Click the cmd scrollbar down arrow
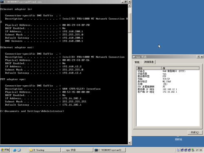The image size is (204, 153). 129,143
